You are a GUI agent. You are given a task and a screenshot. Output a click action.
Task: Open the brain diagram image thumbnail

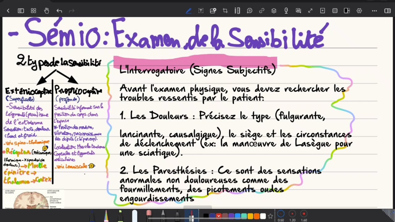(33, 199)
